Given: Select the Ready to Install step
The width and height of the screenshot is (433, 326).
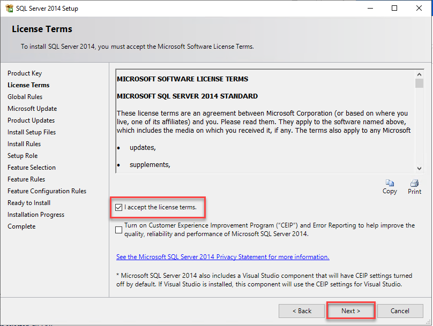Looking at the screenshot, I should tap(29, 203).
